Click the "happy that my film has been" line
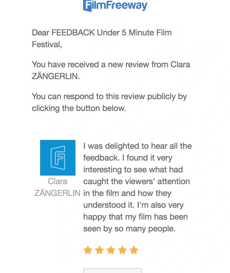The width and height of the screenshot is (230, 273). (x=135, y=217)
